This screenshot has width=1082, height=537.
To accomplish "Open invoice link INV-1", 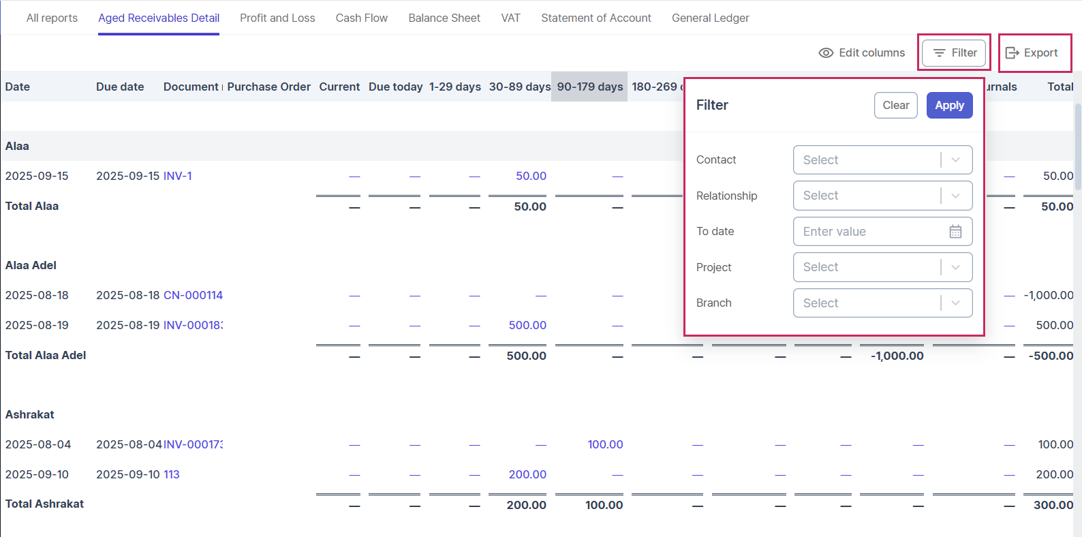I will pyautogui.click(x=177, y=176).
